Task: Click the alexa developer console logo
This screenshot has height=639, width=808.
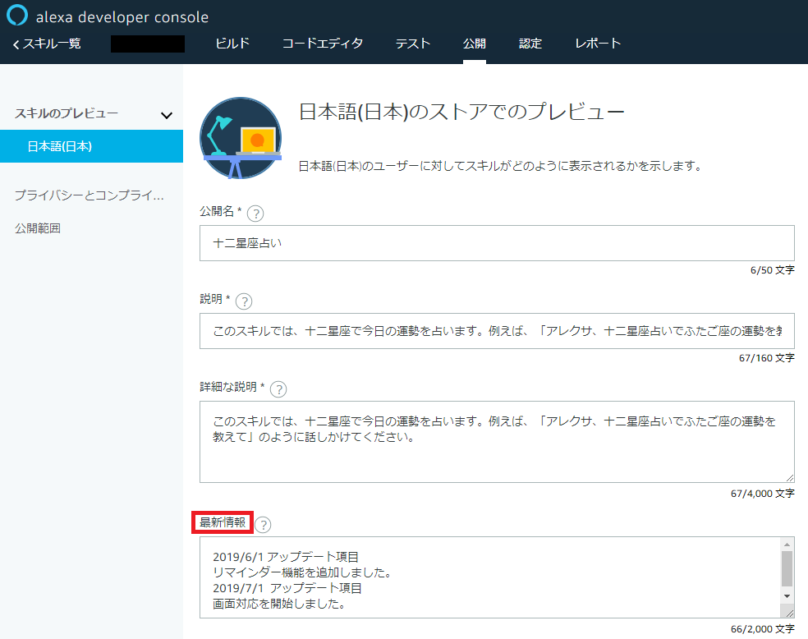Action: coord(16,15)
